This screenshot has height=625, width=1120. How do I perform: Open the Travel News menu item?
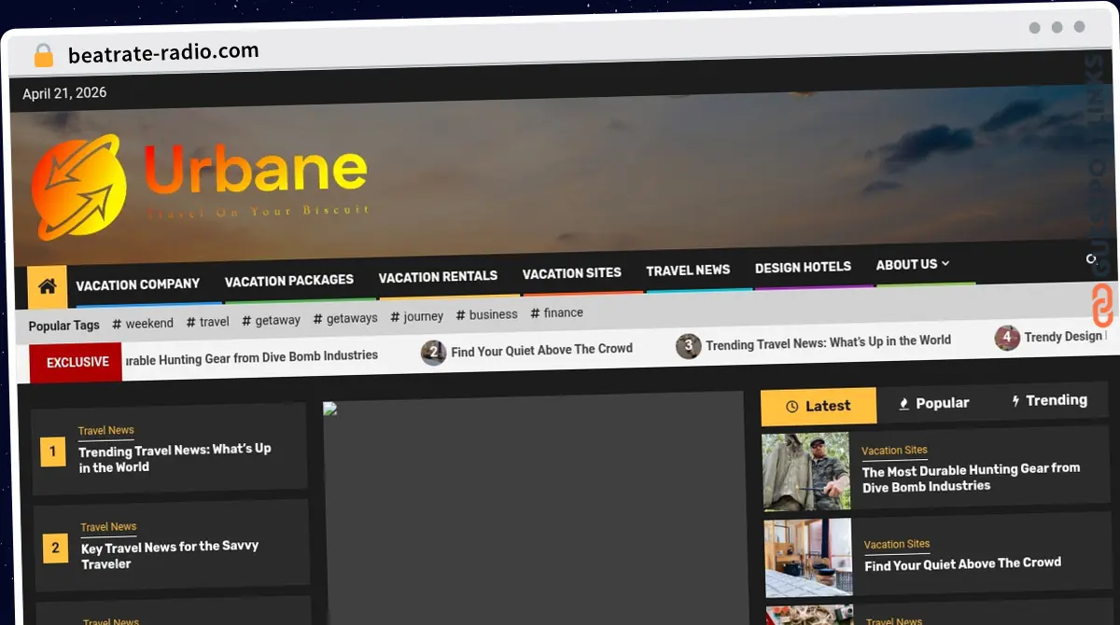click(688, 271)
